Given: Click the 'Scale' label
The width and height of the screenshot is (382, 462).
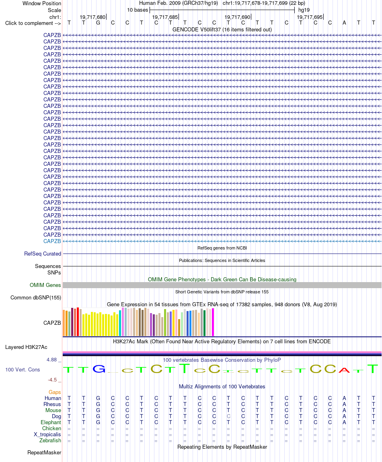Looking at the screenshot, I should 54,10.
